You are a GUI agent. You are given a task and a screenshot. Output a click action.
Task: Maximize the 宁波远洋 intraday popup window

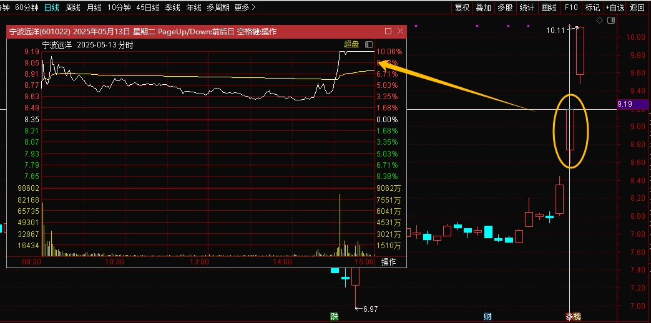[x=388, y=31]
